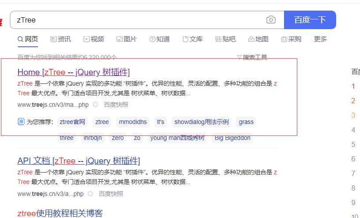
Task: Choose the ihrbdjn suggestion chip
Action: (x=92, y=138)
